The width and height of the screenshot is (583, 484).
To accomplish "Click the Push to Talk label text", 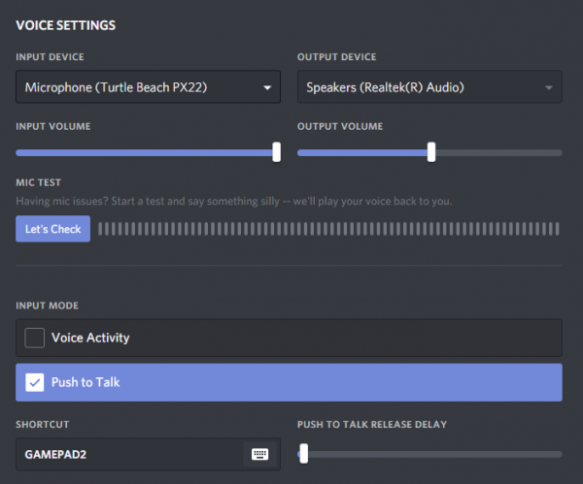I will tap(86, 382).
